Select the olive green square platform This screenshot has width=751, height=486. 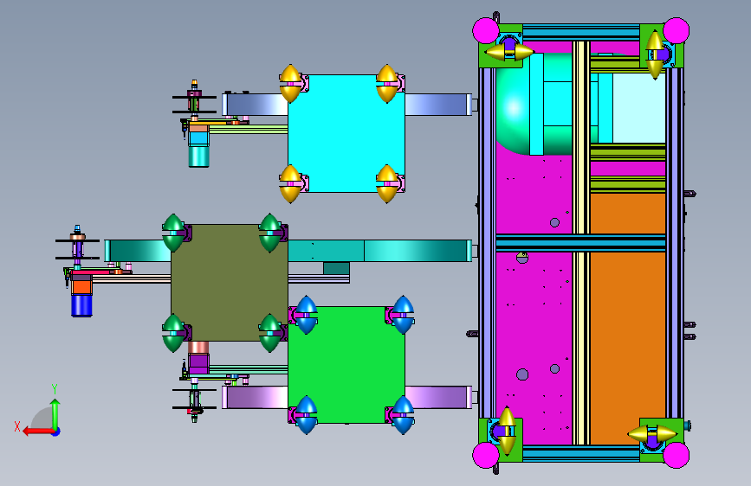(x=230, y=283)
